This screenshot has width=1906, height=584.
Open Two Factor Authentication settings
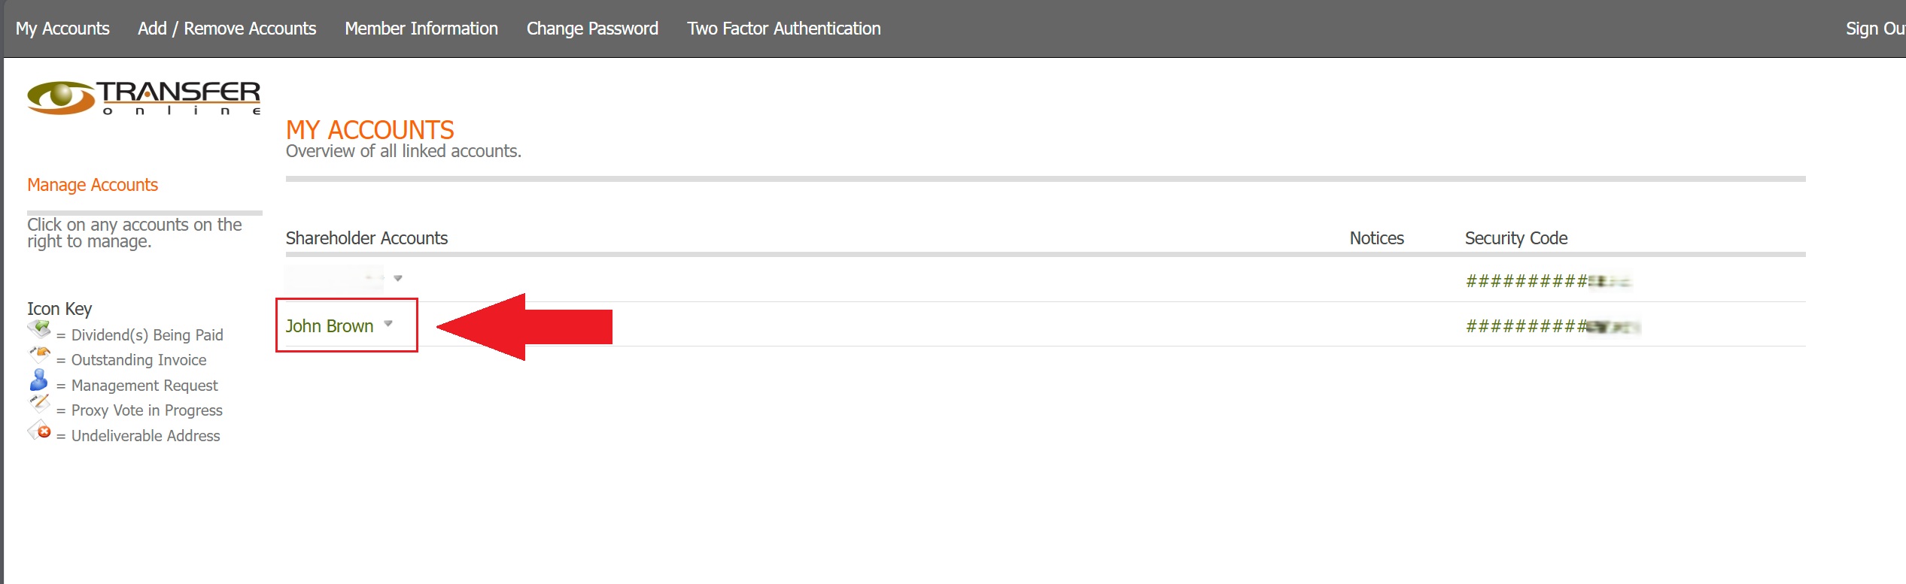(783, 29)
